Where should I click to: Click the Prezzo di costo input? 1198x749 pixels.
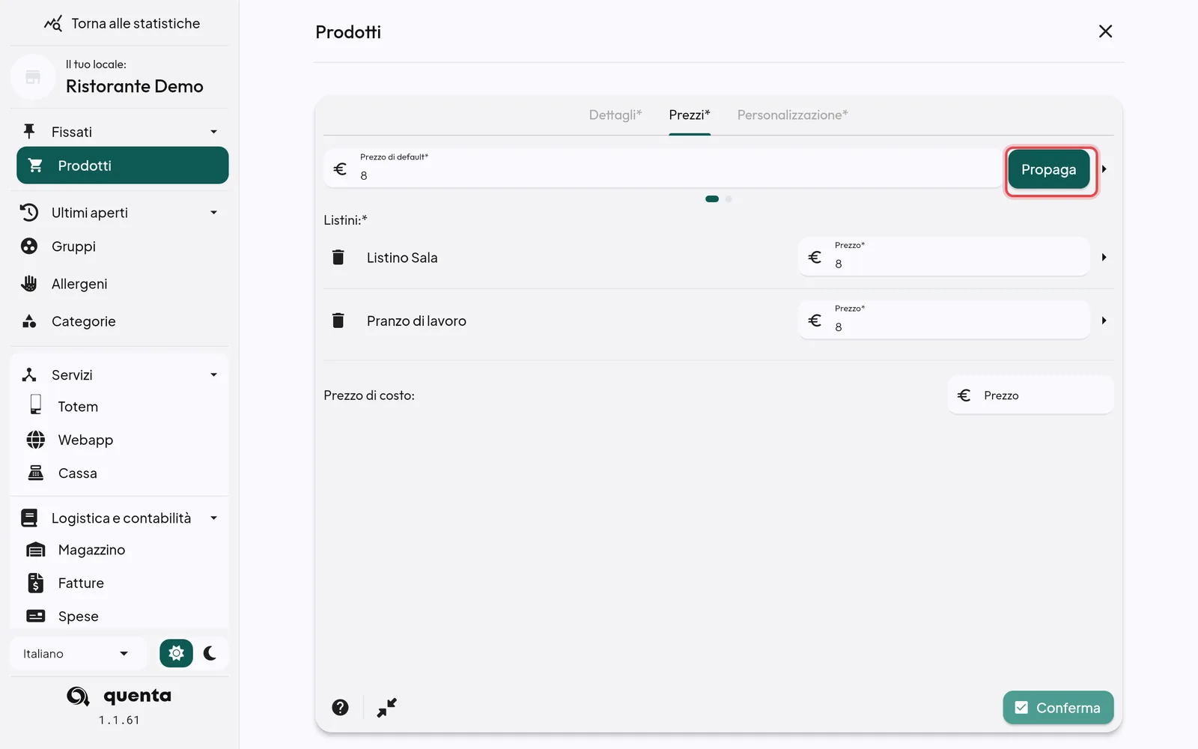coord(1030,395)
